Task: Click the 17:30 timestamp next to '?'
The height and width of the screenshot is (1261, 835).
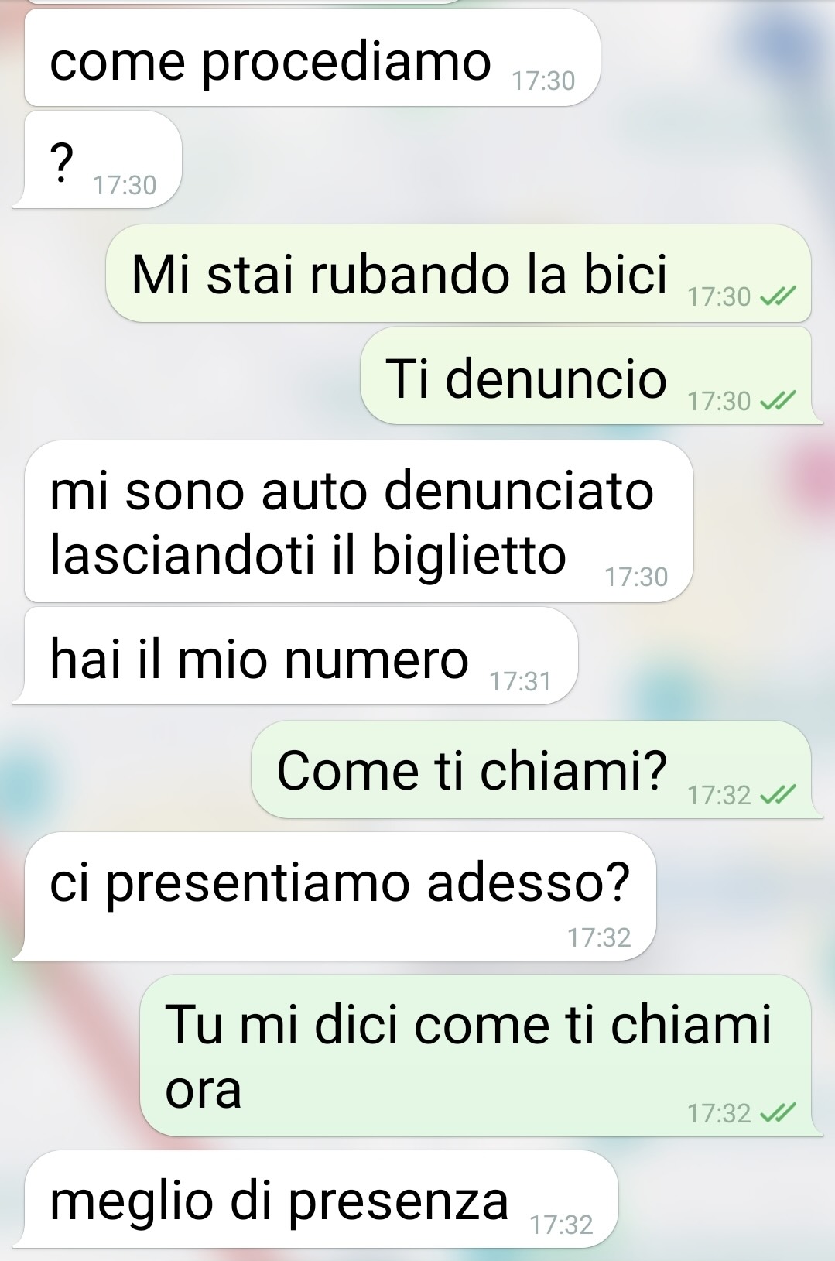Action: 125,185
